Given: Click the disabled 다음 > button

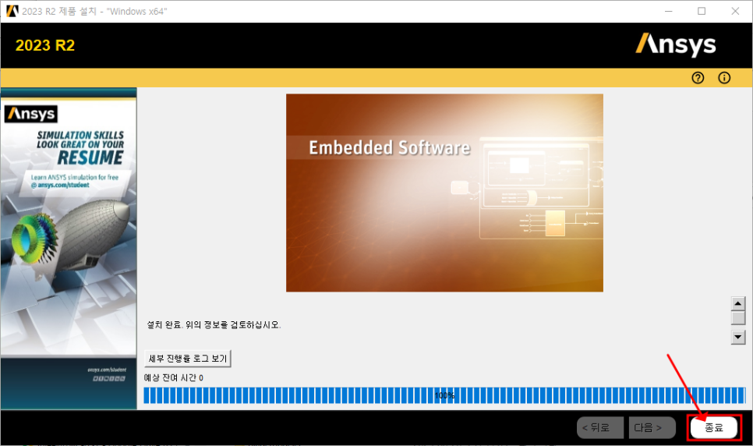Looking at the screenshot, I should pos(652,427).
